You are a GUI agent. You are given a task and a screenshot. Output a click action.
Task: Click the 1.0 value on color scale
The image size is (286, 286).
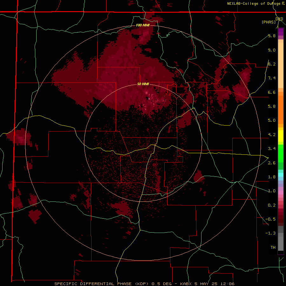pyautogui.click(x=272, y=191)
